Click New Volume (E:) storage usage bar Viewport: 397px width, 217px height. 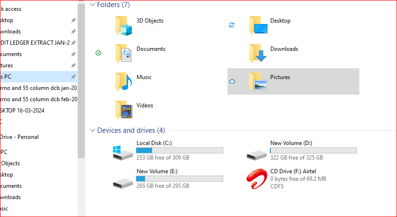(x=180, y=179)
